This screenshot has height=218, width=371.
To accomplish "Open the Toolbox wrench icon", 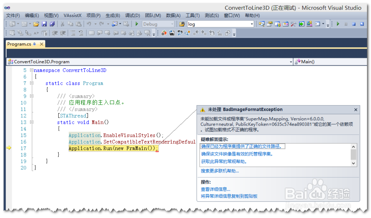I will tap(293, 24).
